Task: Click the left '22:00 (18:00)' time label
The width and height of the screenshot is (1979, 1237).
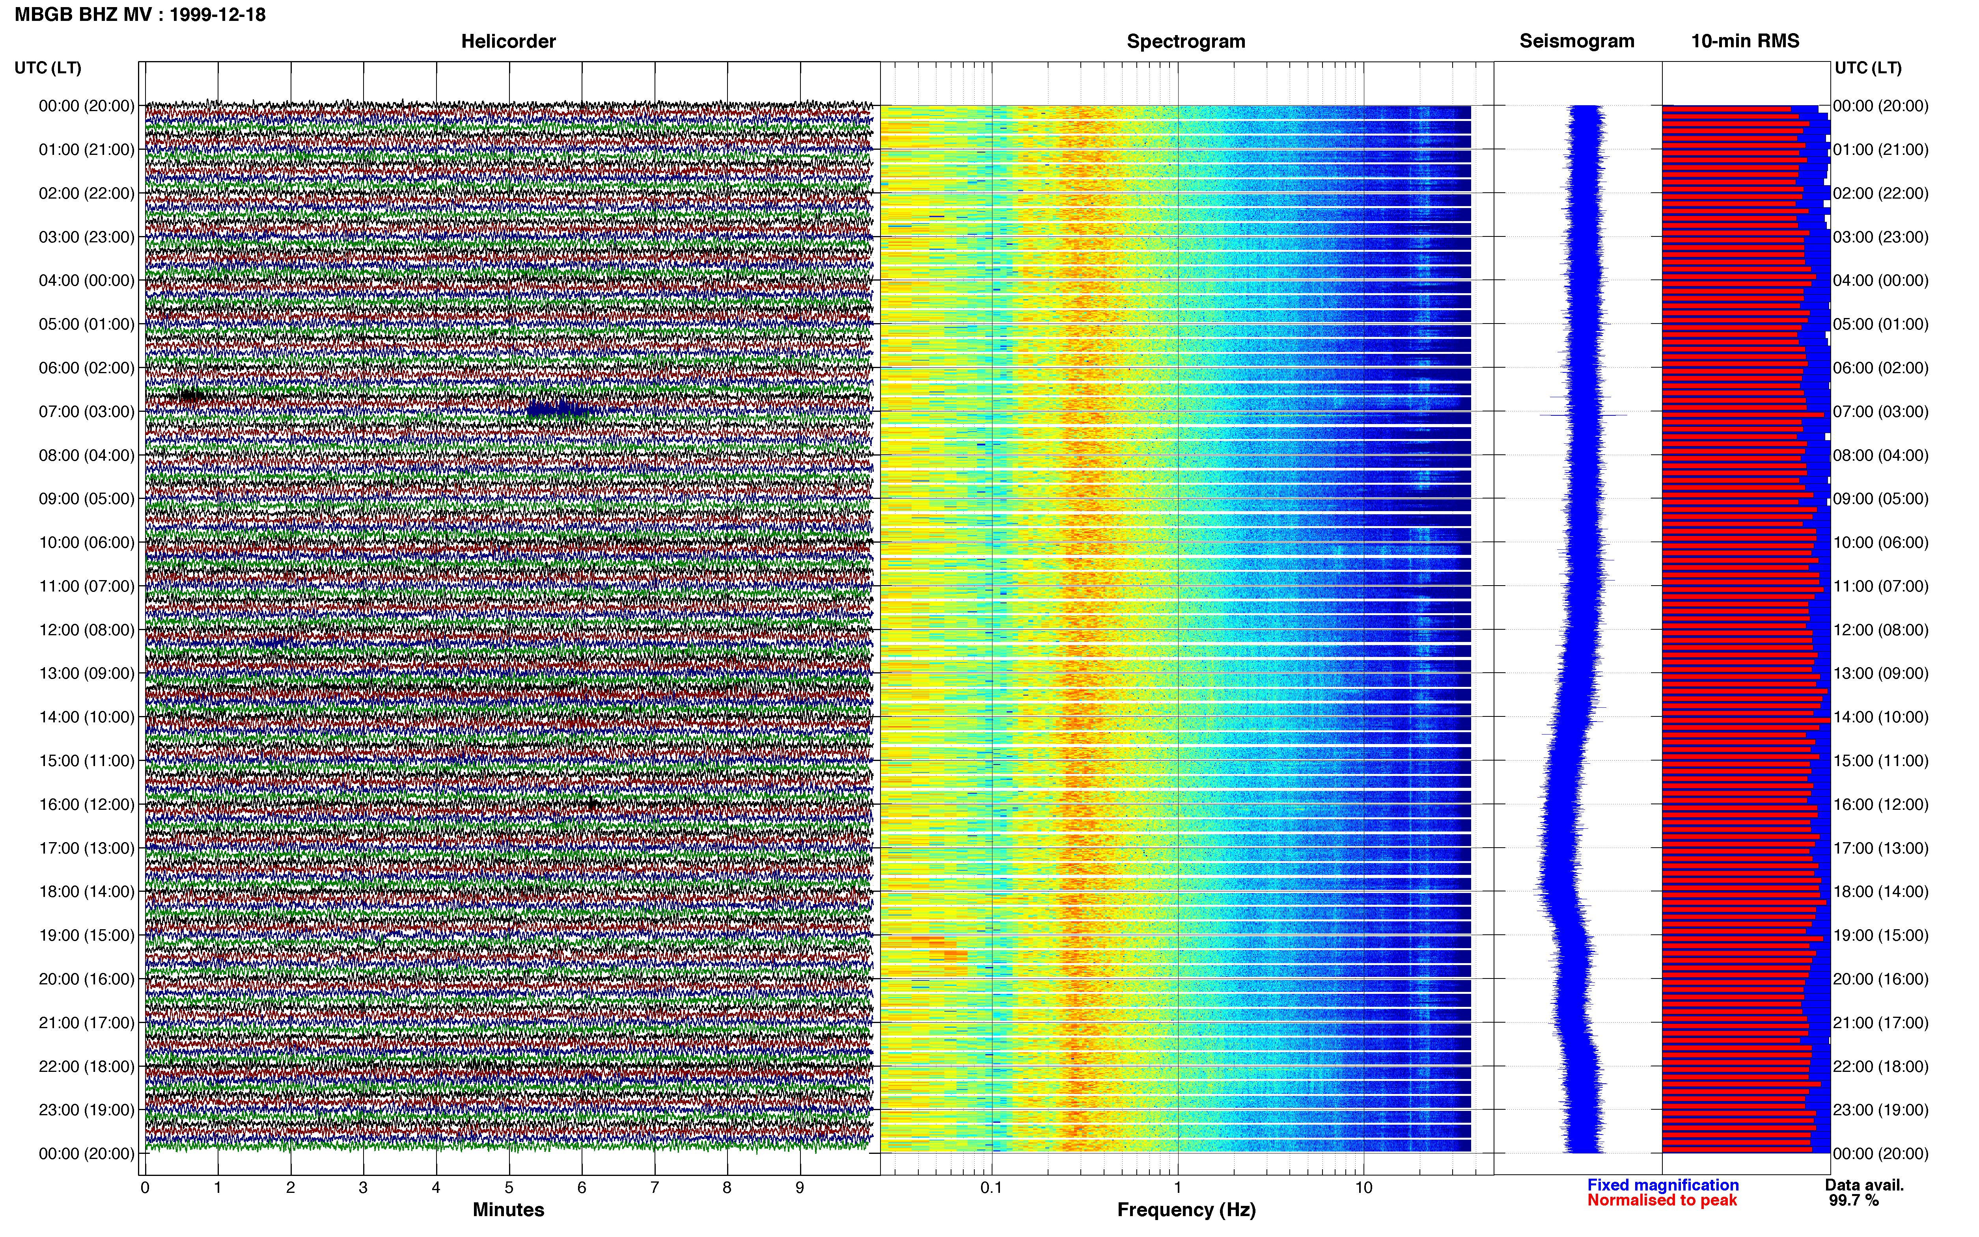Action: 87,1066
